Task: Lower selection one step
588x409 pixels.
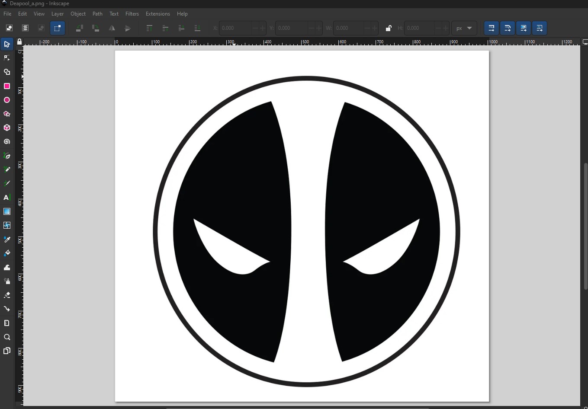Action: click(181, 28)
